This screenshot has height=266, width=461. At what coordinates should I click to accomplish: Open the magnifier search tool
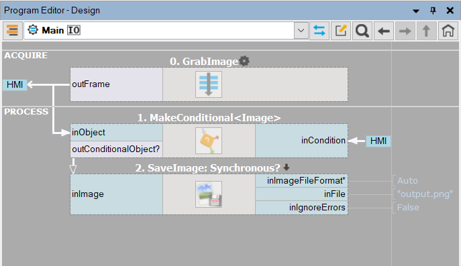tap(362, 31)
